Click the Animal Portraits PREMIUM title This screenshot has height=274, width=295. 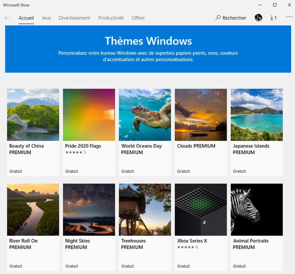[x=251, y=244]
